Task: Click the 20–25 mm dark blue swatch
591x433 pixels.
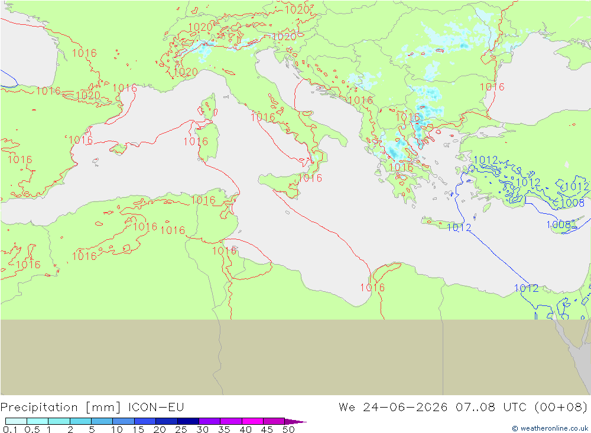Action: (x=167, y=421)
